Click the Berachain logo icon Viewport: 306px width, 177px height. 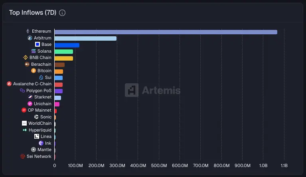27,64
